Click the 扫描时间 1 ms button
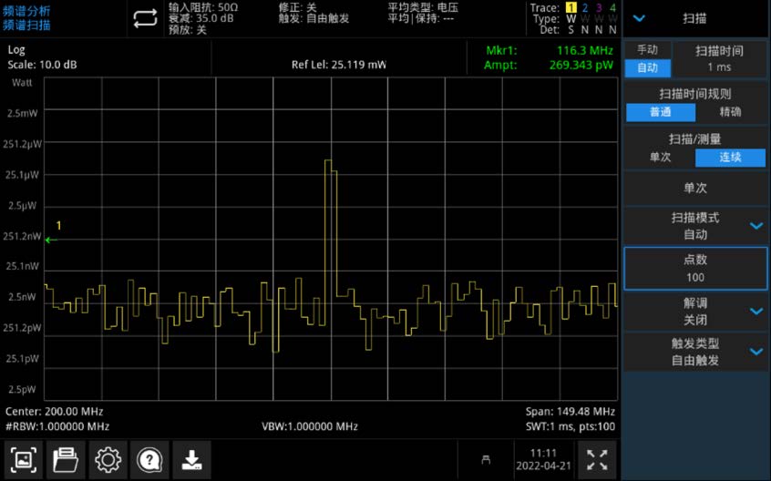The height and width of the screenshot is (481, 771). coord(720,59)
